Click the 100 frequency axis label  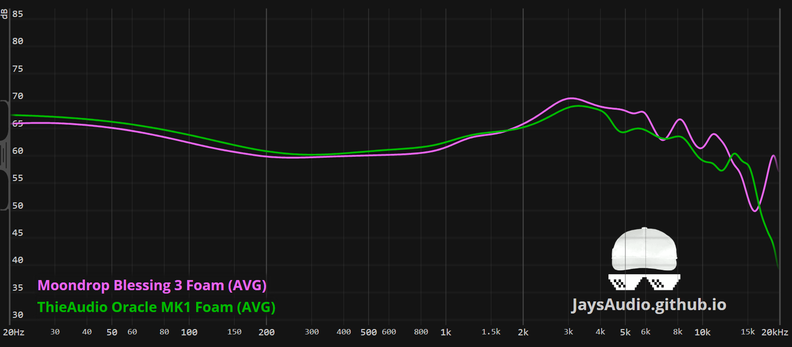pyautogui.click(x=189, y=332)
